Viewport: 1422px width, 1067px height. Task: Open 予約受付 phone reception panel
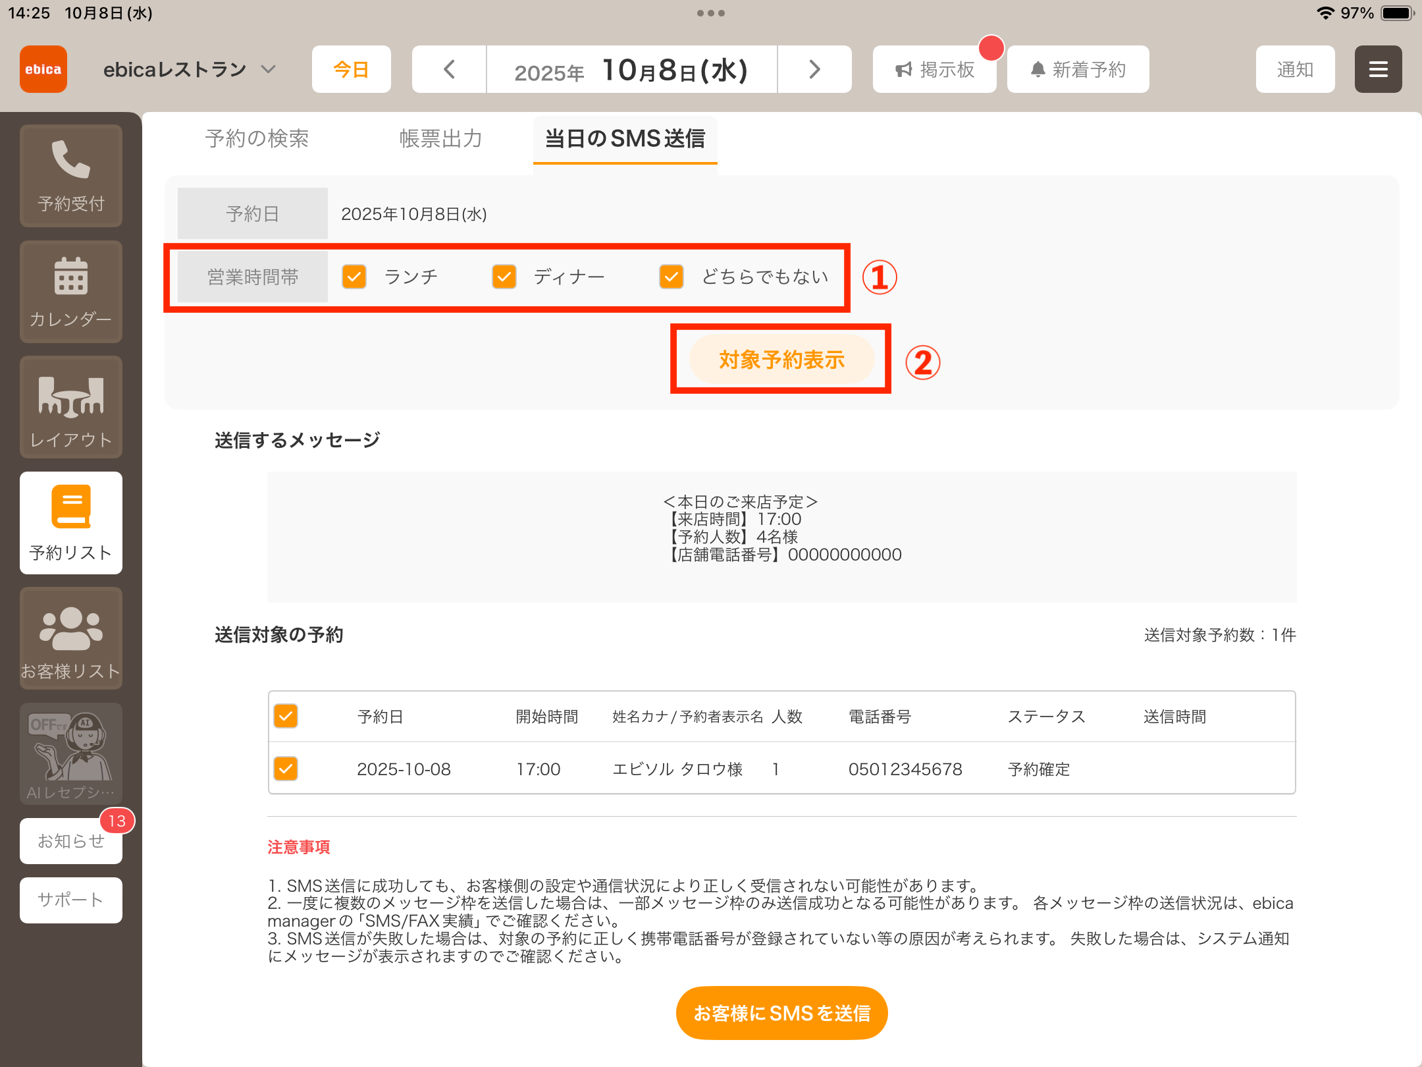click(x=71, y=176)
